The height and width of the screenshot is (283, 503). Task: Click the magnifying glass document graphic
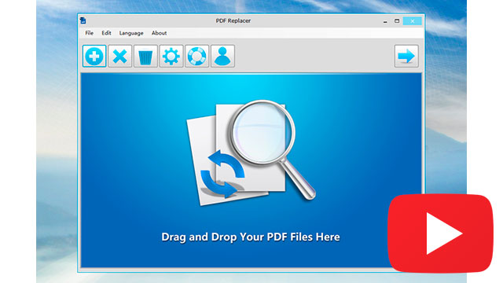click(x=251, y=153)
